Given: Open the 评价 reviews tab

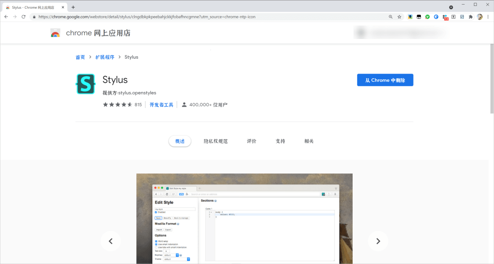Looking at the screenshot, I should [252, 141].
